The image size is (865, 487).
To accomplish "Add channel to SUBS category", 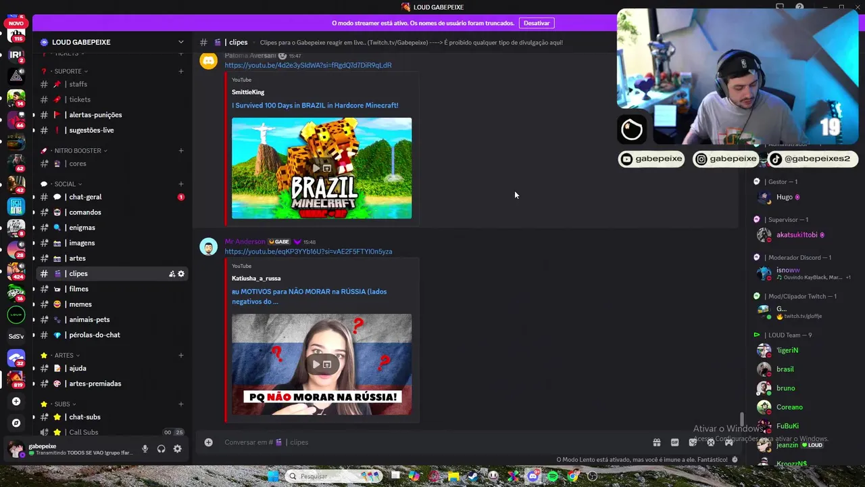I will pos(181,404).
